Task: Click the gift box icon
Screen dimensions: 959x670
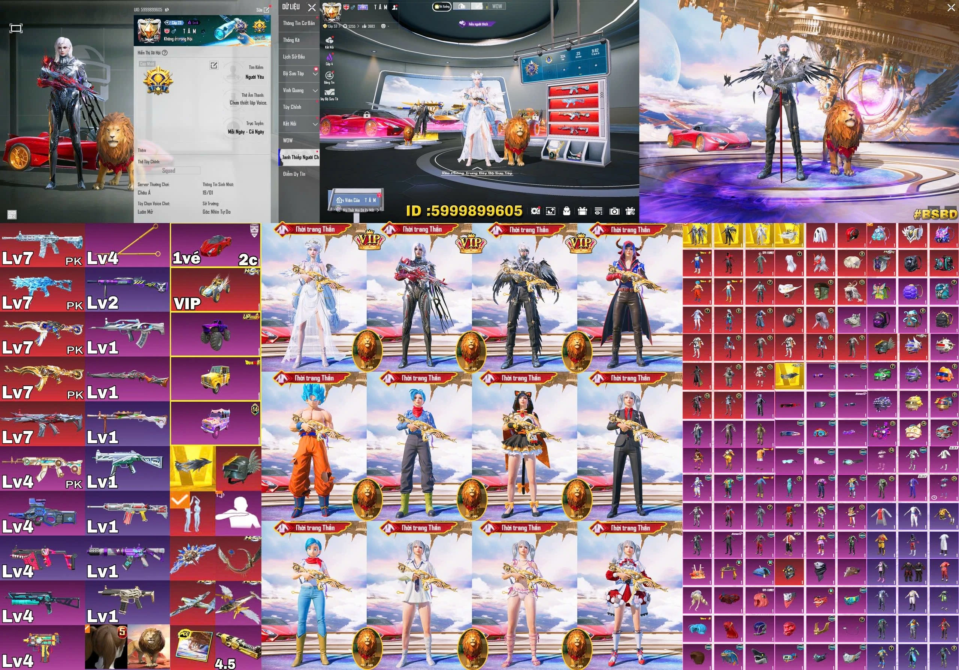Action: click(582, 211)
